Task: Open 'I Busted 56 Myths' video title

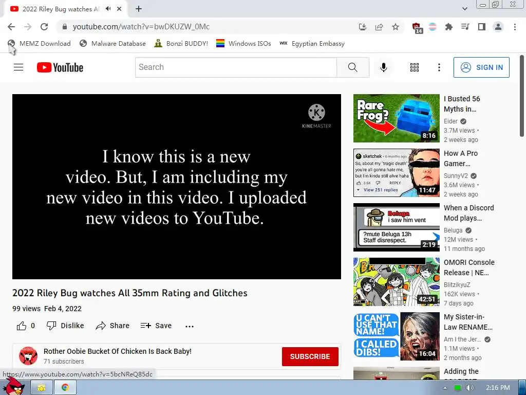Action: coord(462,104)
